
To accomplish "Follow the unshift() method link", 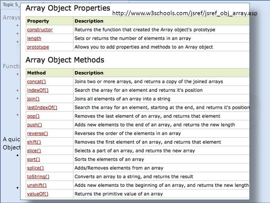I will click(x=37, y=185).
